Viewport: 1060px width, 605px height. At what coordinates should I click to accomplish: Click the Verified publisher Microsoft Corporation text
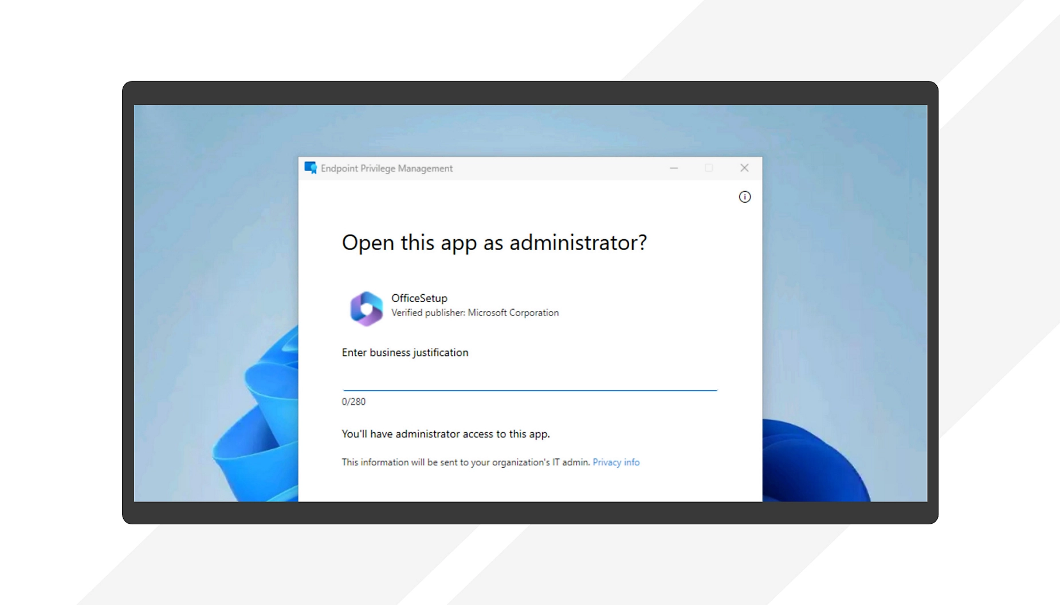474,313
